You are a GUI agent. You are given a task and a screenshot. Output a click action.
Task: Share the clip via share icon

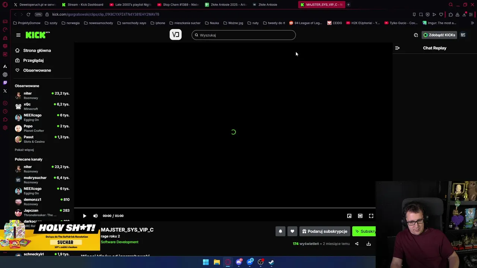(357, 244)
